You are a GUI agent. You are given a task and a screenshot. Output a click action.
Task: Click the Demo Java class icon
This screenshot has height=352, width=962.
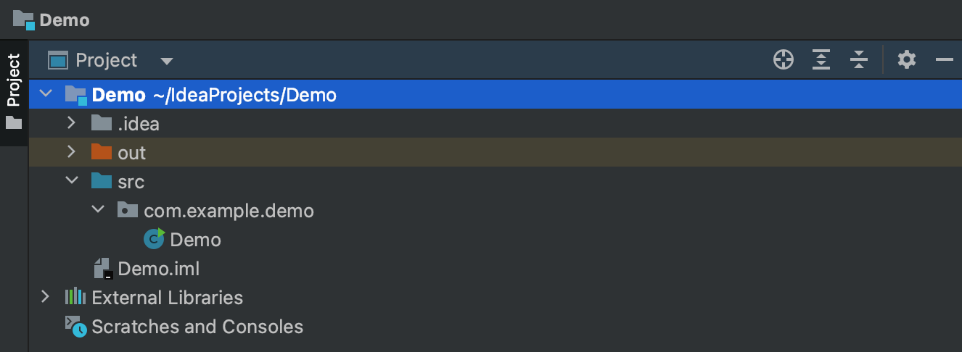coord(154,239)
